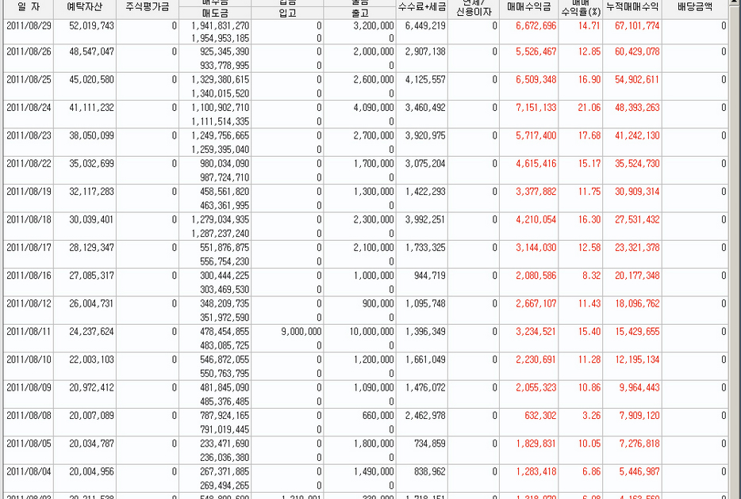
Task: Select the 주식평가금 column header
Action: [148, 7]
